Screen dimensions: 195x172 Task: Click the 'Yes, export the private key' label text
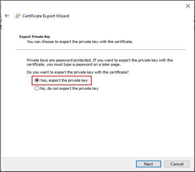(64, 80)
